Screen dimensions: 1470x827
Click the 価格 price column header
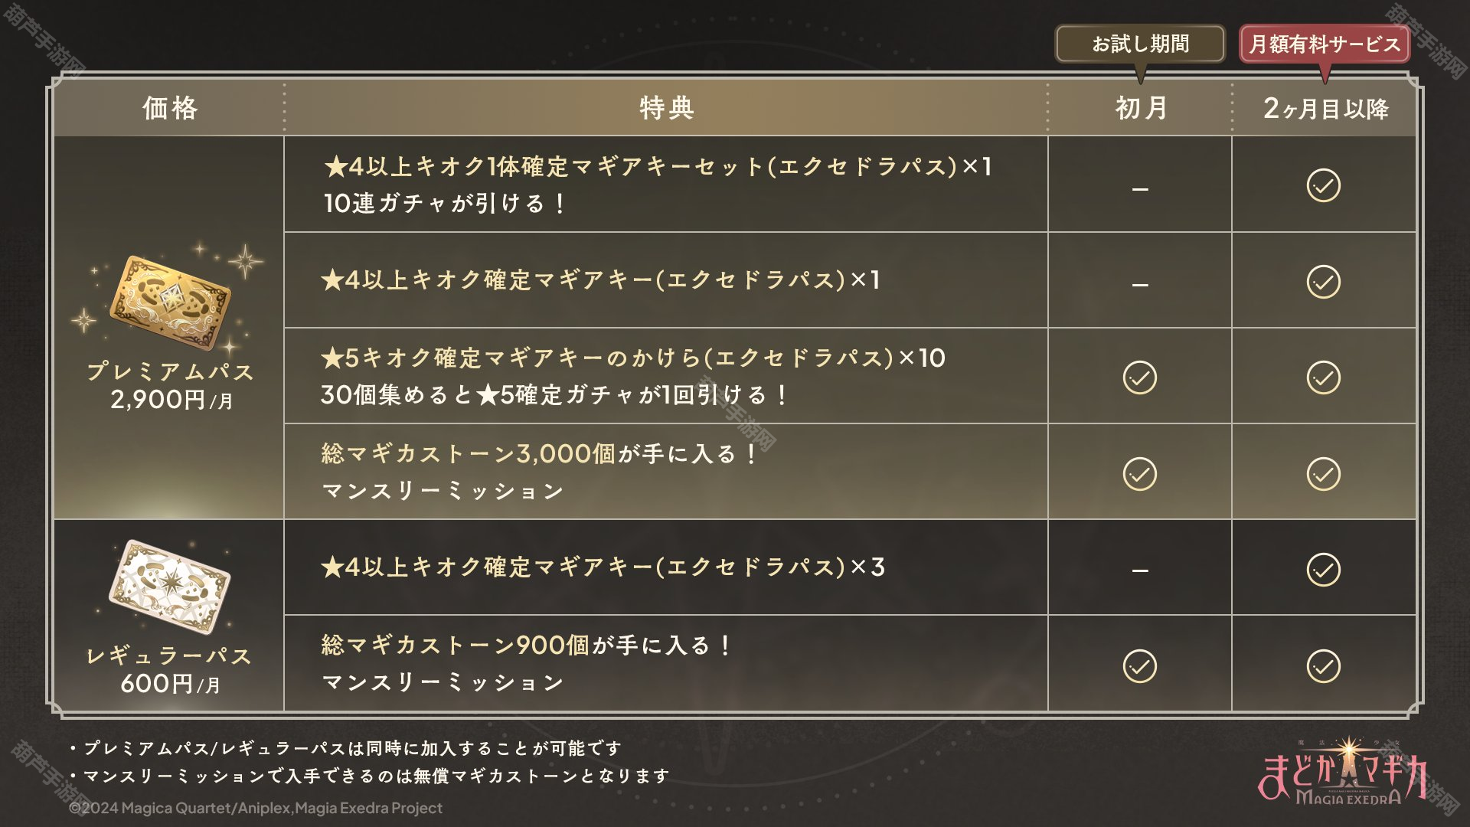[x=170, y=108]
